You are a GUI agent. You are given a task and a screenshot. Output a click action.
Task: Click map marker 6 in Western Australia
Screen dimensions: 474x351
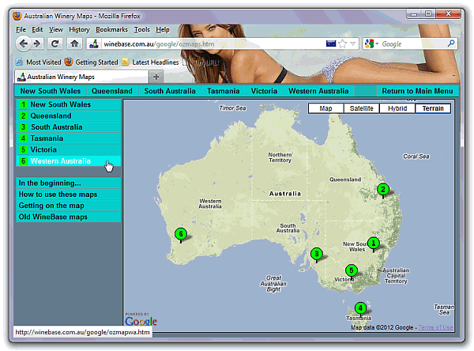(x=181, y=234)
